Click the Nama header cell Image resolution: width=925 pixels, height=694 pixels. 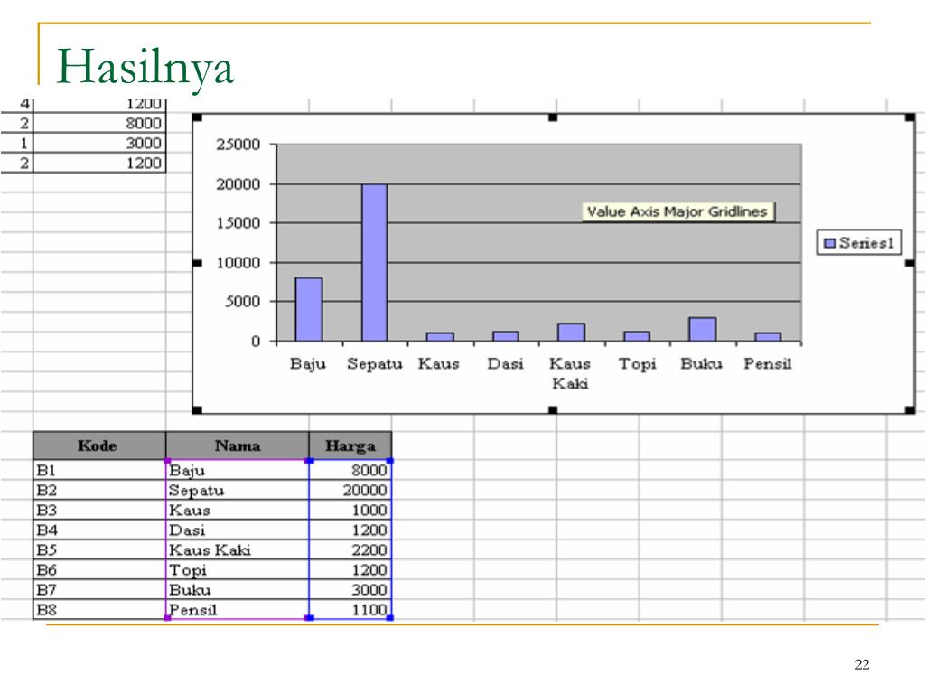pyautogui.click(x=238, y=445)
